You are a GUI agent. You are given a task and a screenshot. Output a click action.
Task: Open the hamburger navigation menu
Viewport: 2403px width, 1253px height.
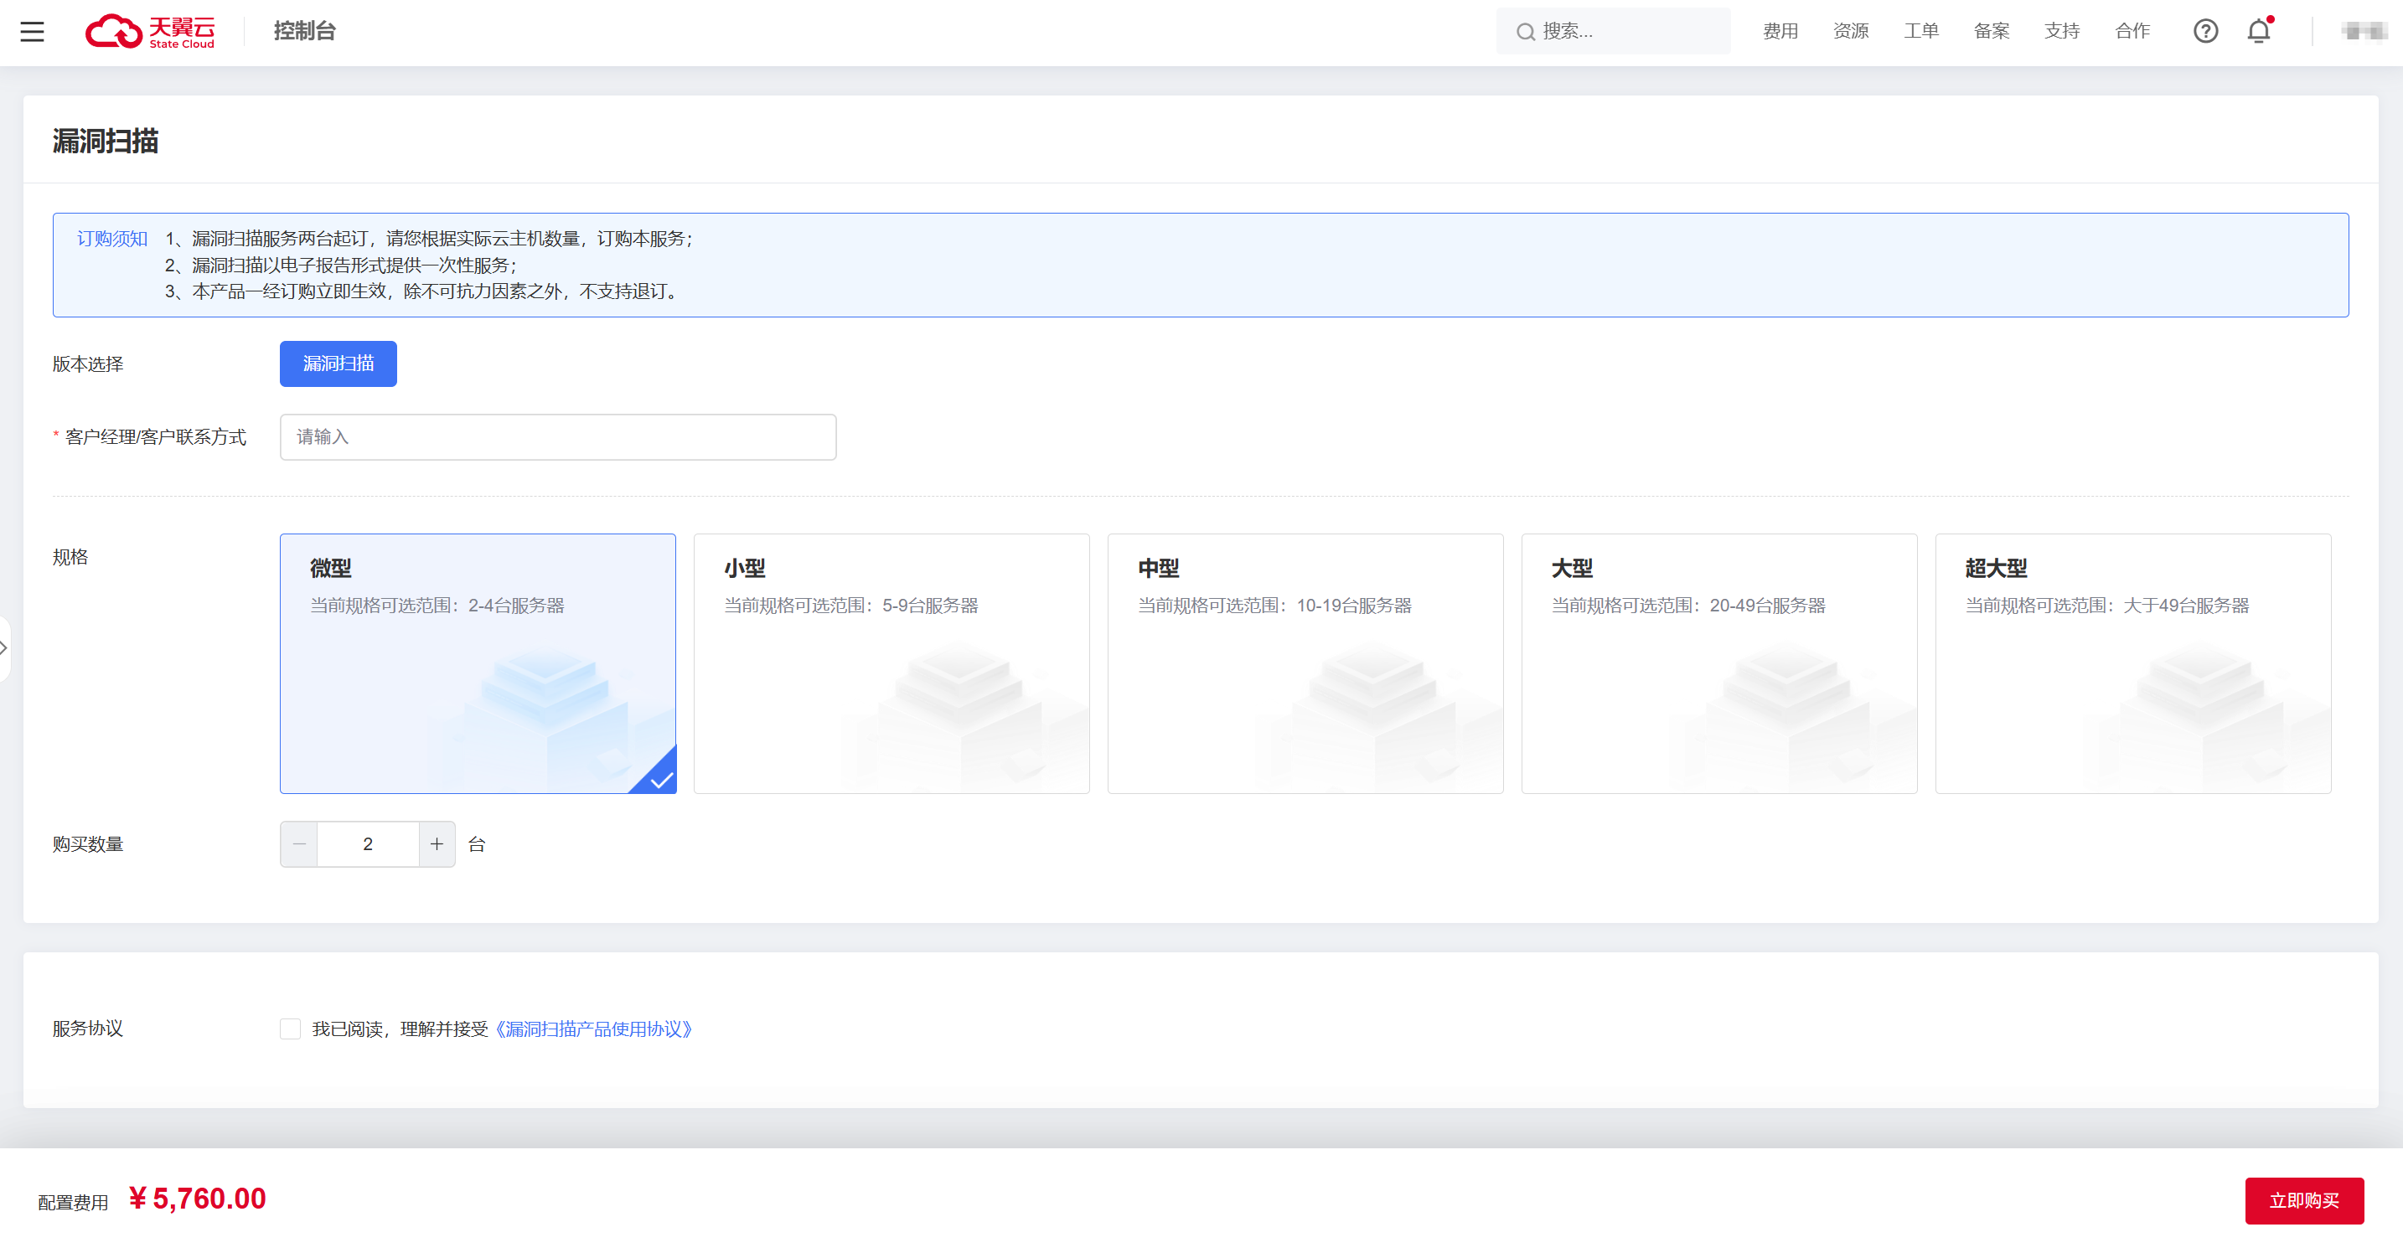tap(33, 32)
